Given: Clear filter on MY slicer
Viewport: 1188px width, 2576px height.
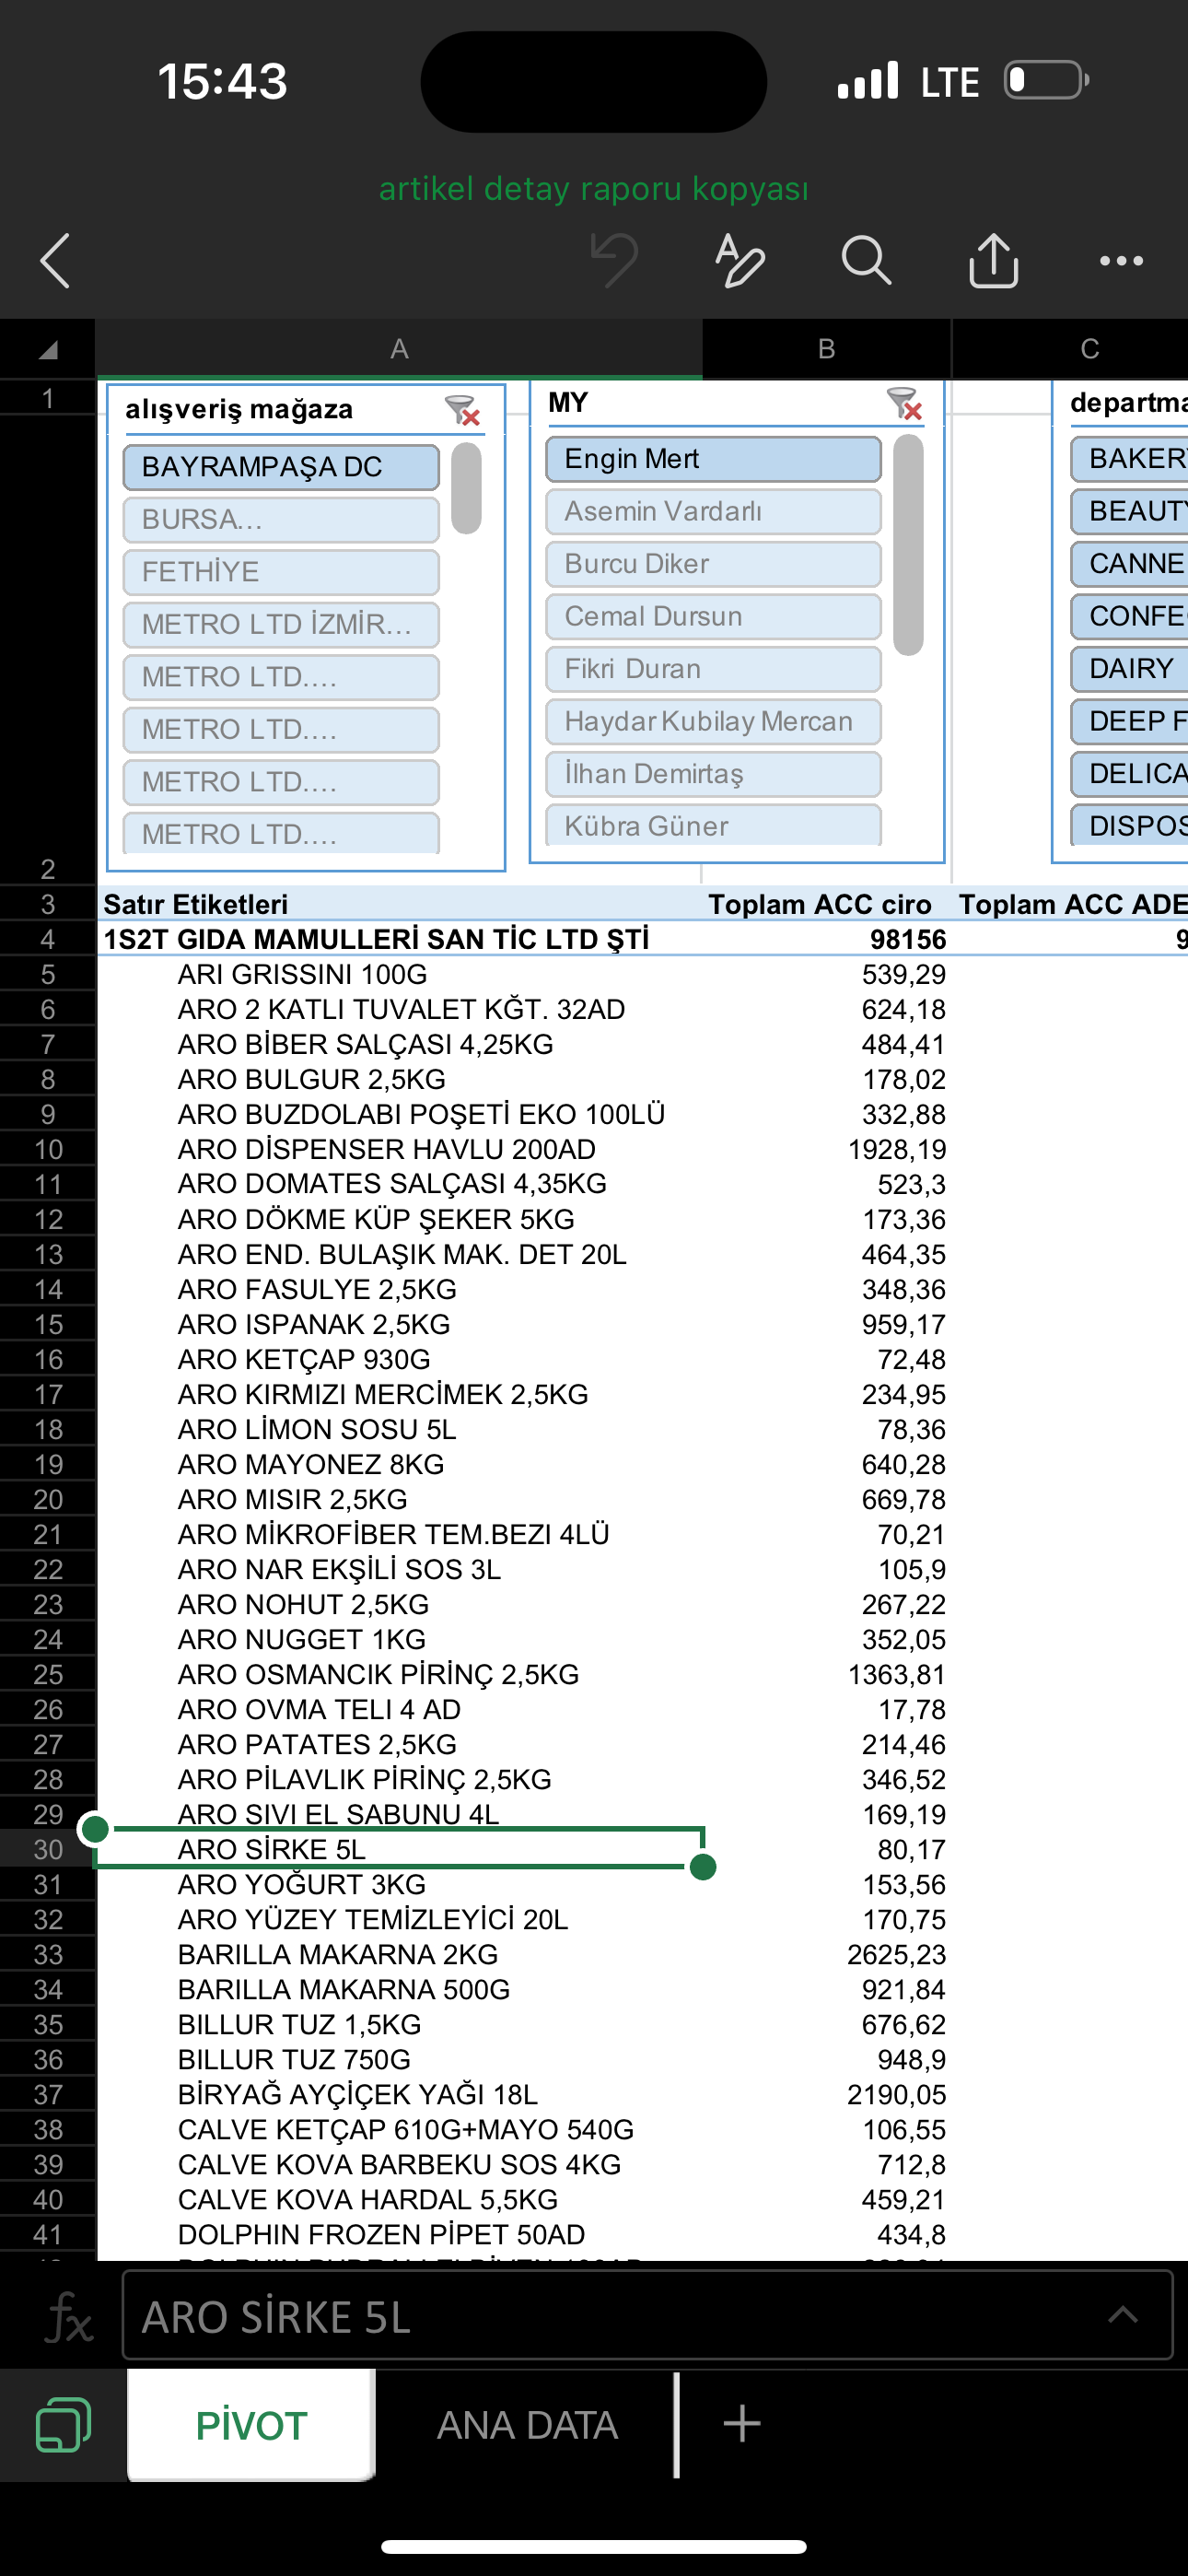Looking at the screenshot, I should coord(905,403).
